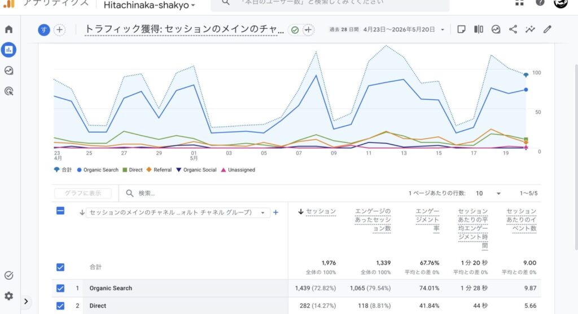Share this report icon
This screenshot has width=578, height=314.
[x=513, y=29]
